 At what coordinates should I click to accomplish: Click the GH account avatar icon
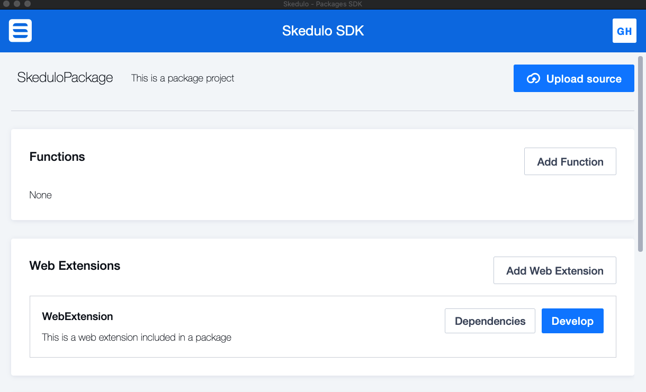[624, 31]
